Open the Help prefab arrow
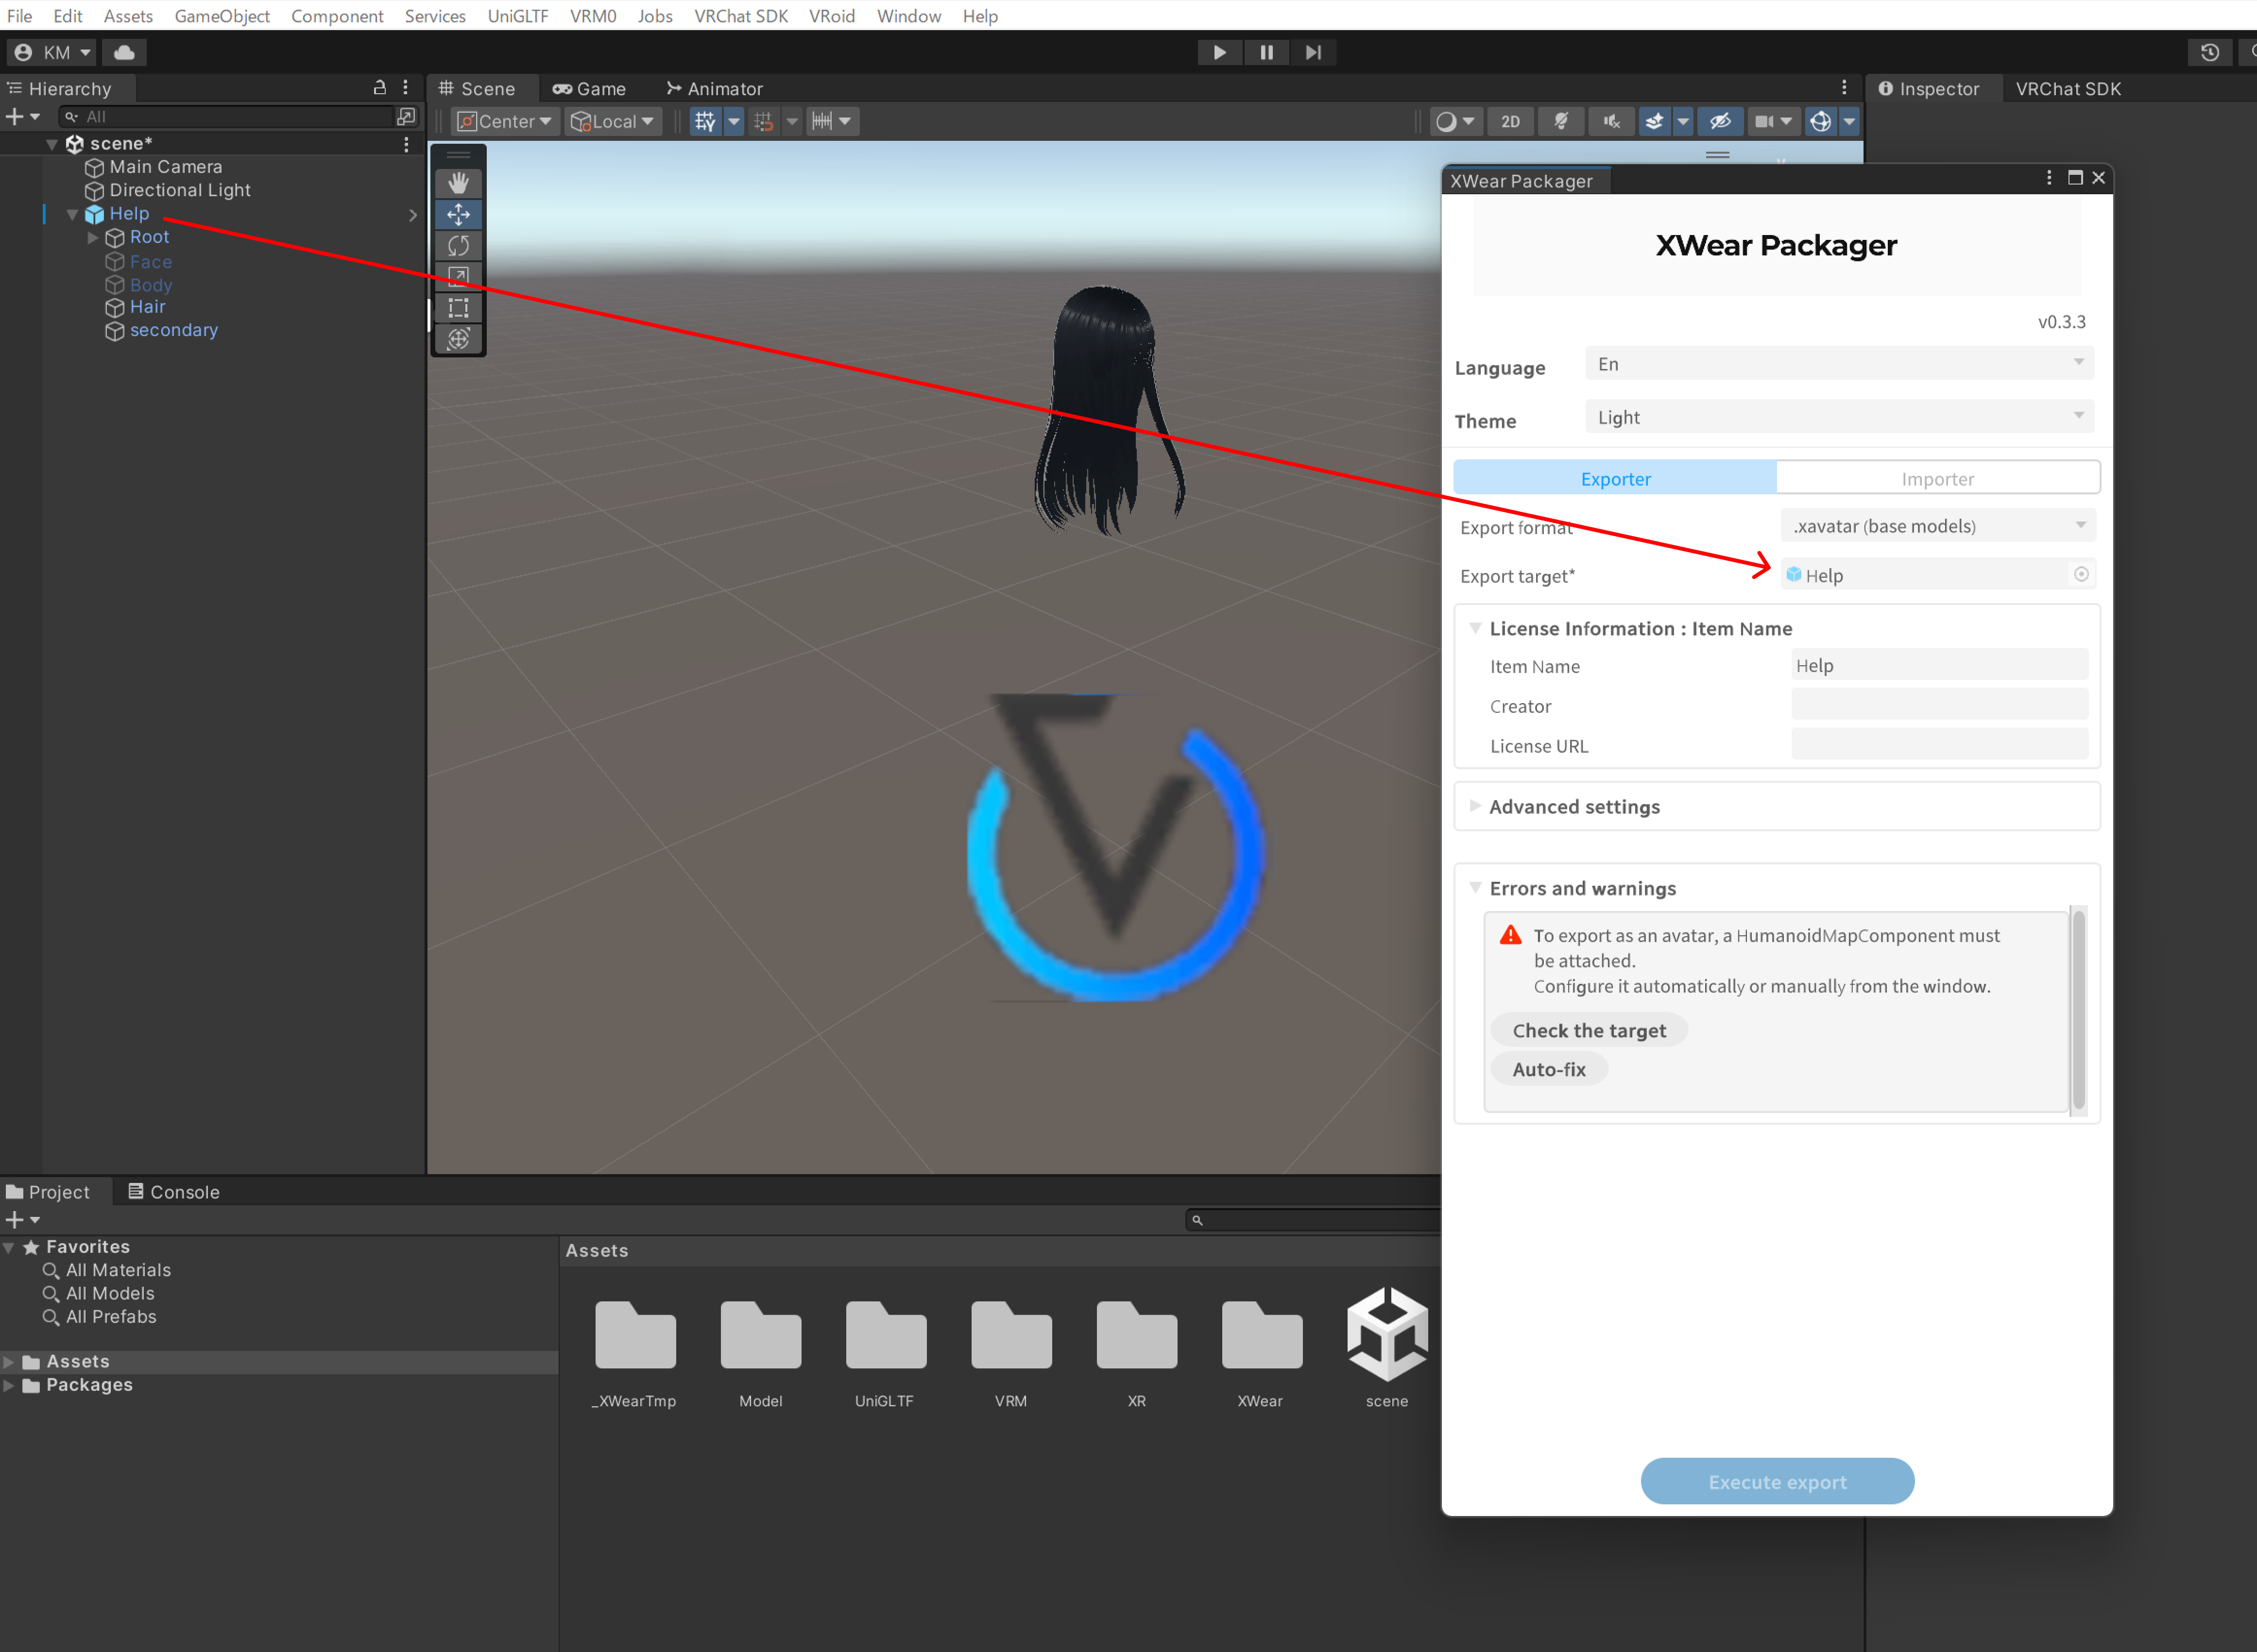Image resolution: width=2257 pixels, height=1652 pixels. pyautogui.click(x=412, y=214)
